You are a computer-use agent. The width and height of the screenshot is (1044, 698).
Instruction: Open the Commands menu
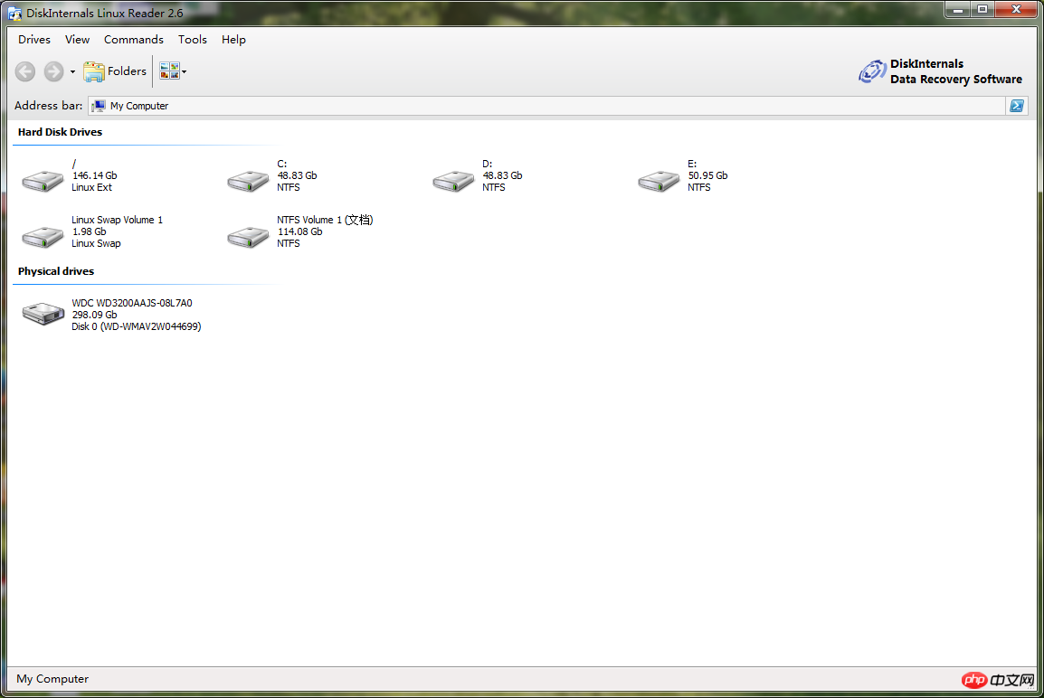tap(134, 39)
